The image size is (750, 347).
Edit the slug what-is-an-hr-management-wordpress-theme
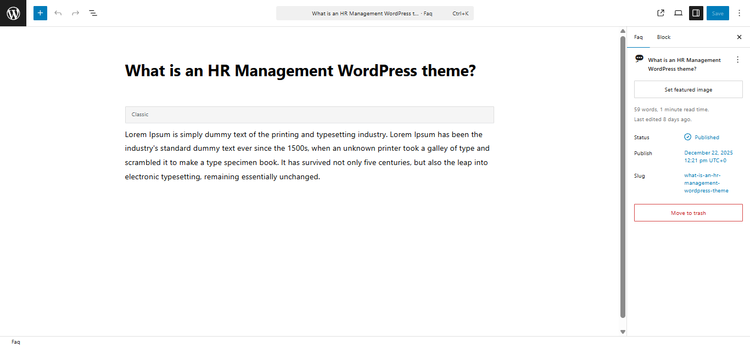coord(706,183)
